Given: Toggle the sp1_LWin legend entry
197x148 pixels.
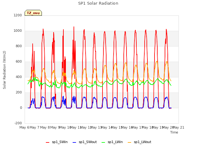Looking at the screenshot, I should tap(112, 142).
